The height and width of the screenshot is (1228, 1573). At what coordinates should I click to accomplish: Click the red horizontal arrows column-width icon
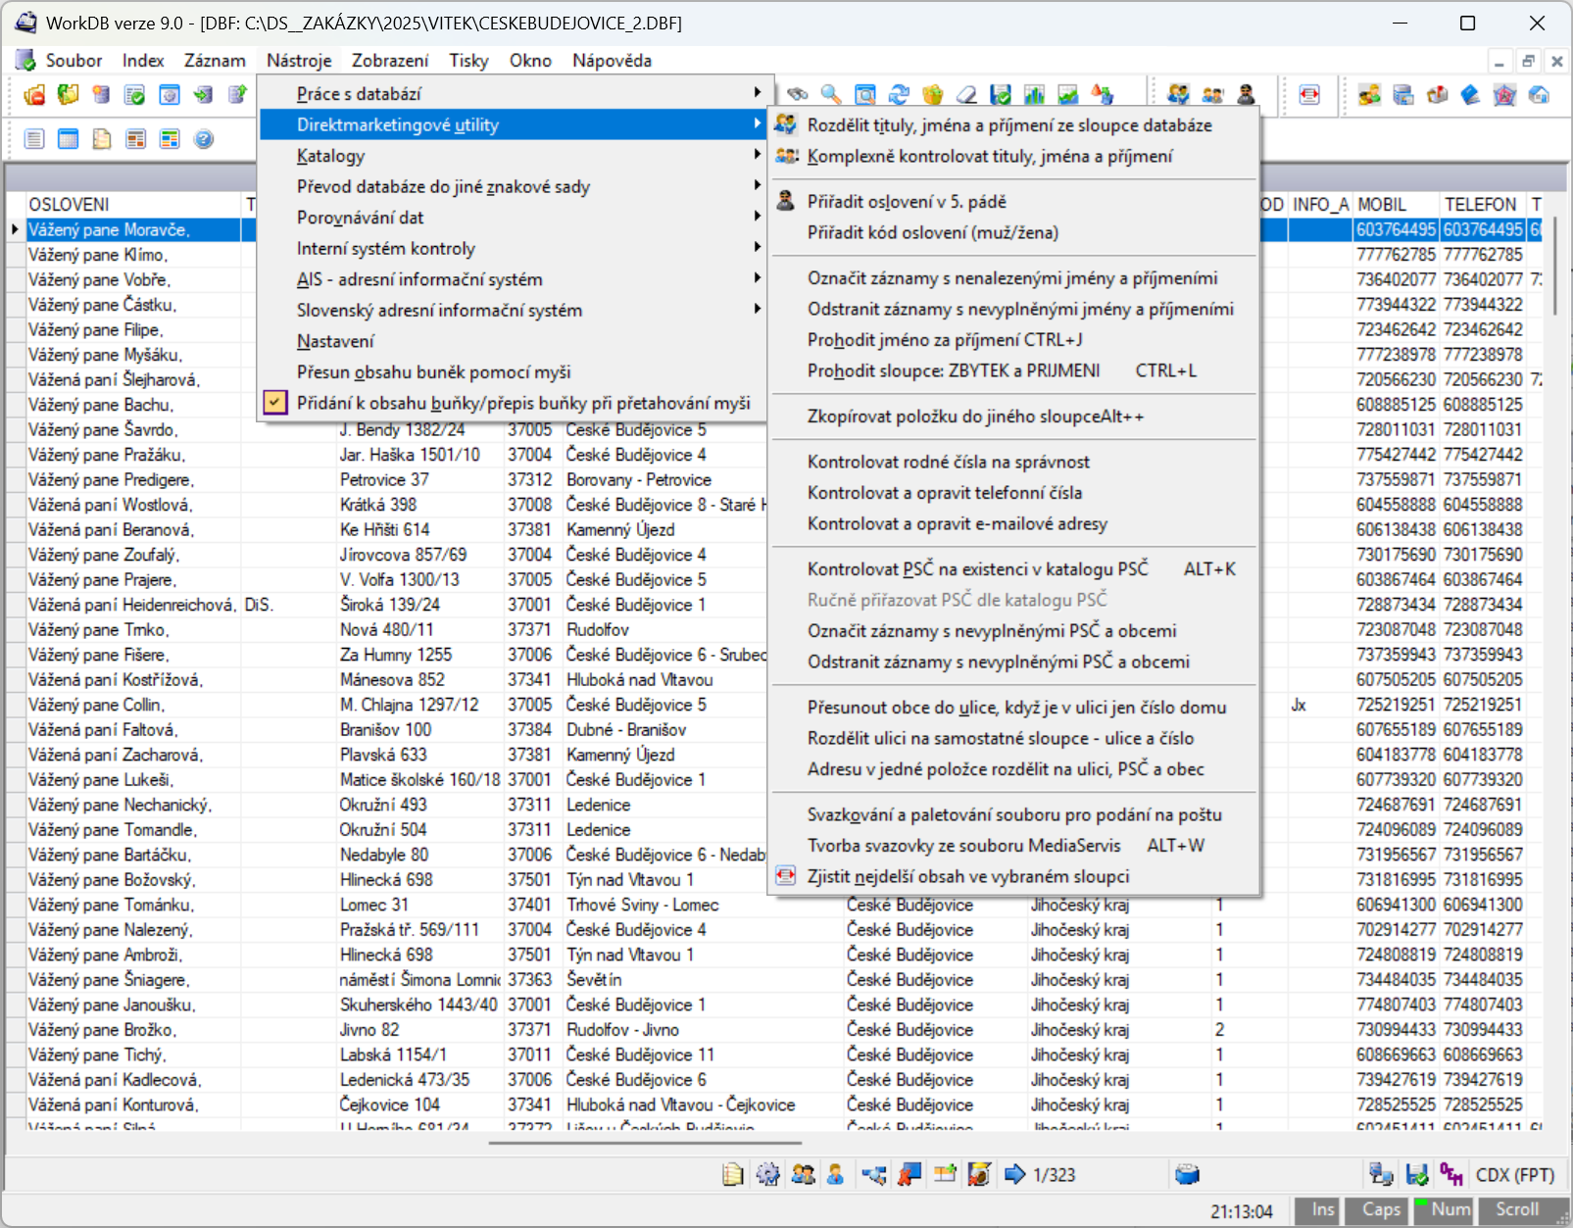click(x=1309, y=94)
